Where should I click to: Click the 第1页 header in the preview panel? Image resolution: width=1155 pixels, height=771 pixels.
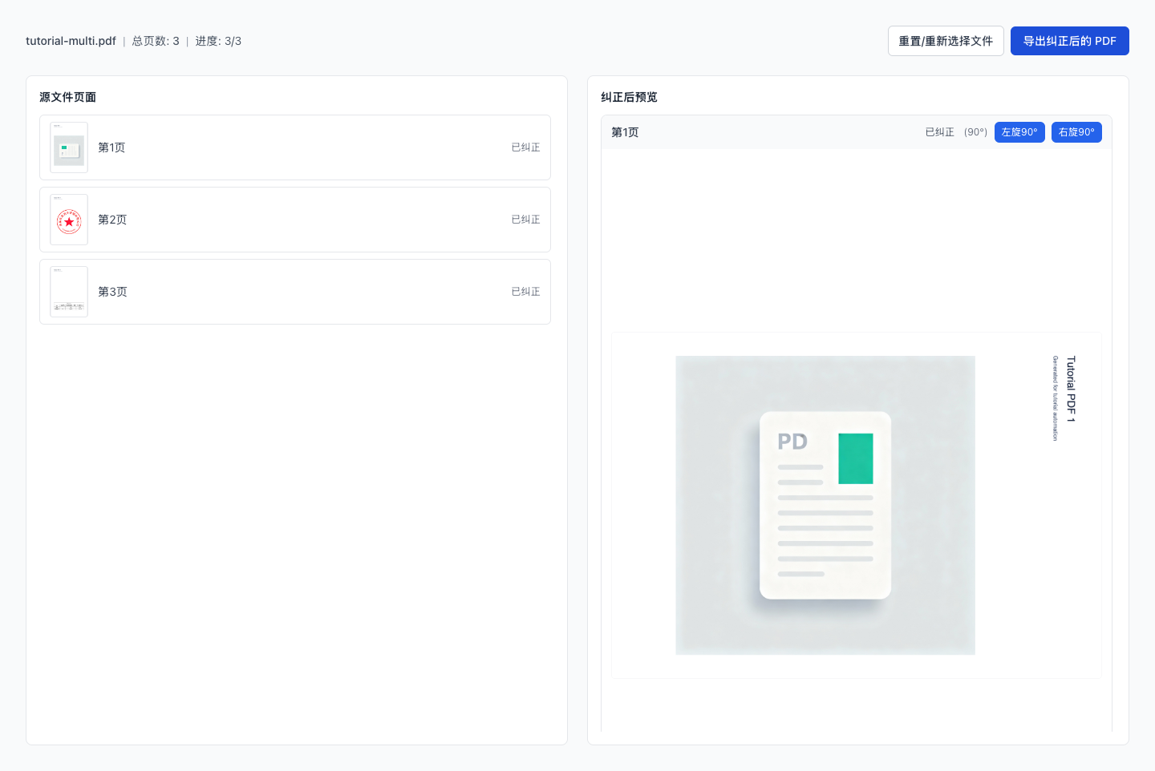click(x=625, y=132)
